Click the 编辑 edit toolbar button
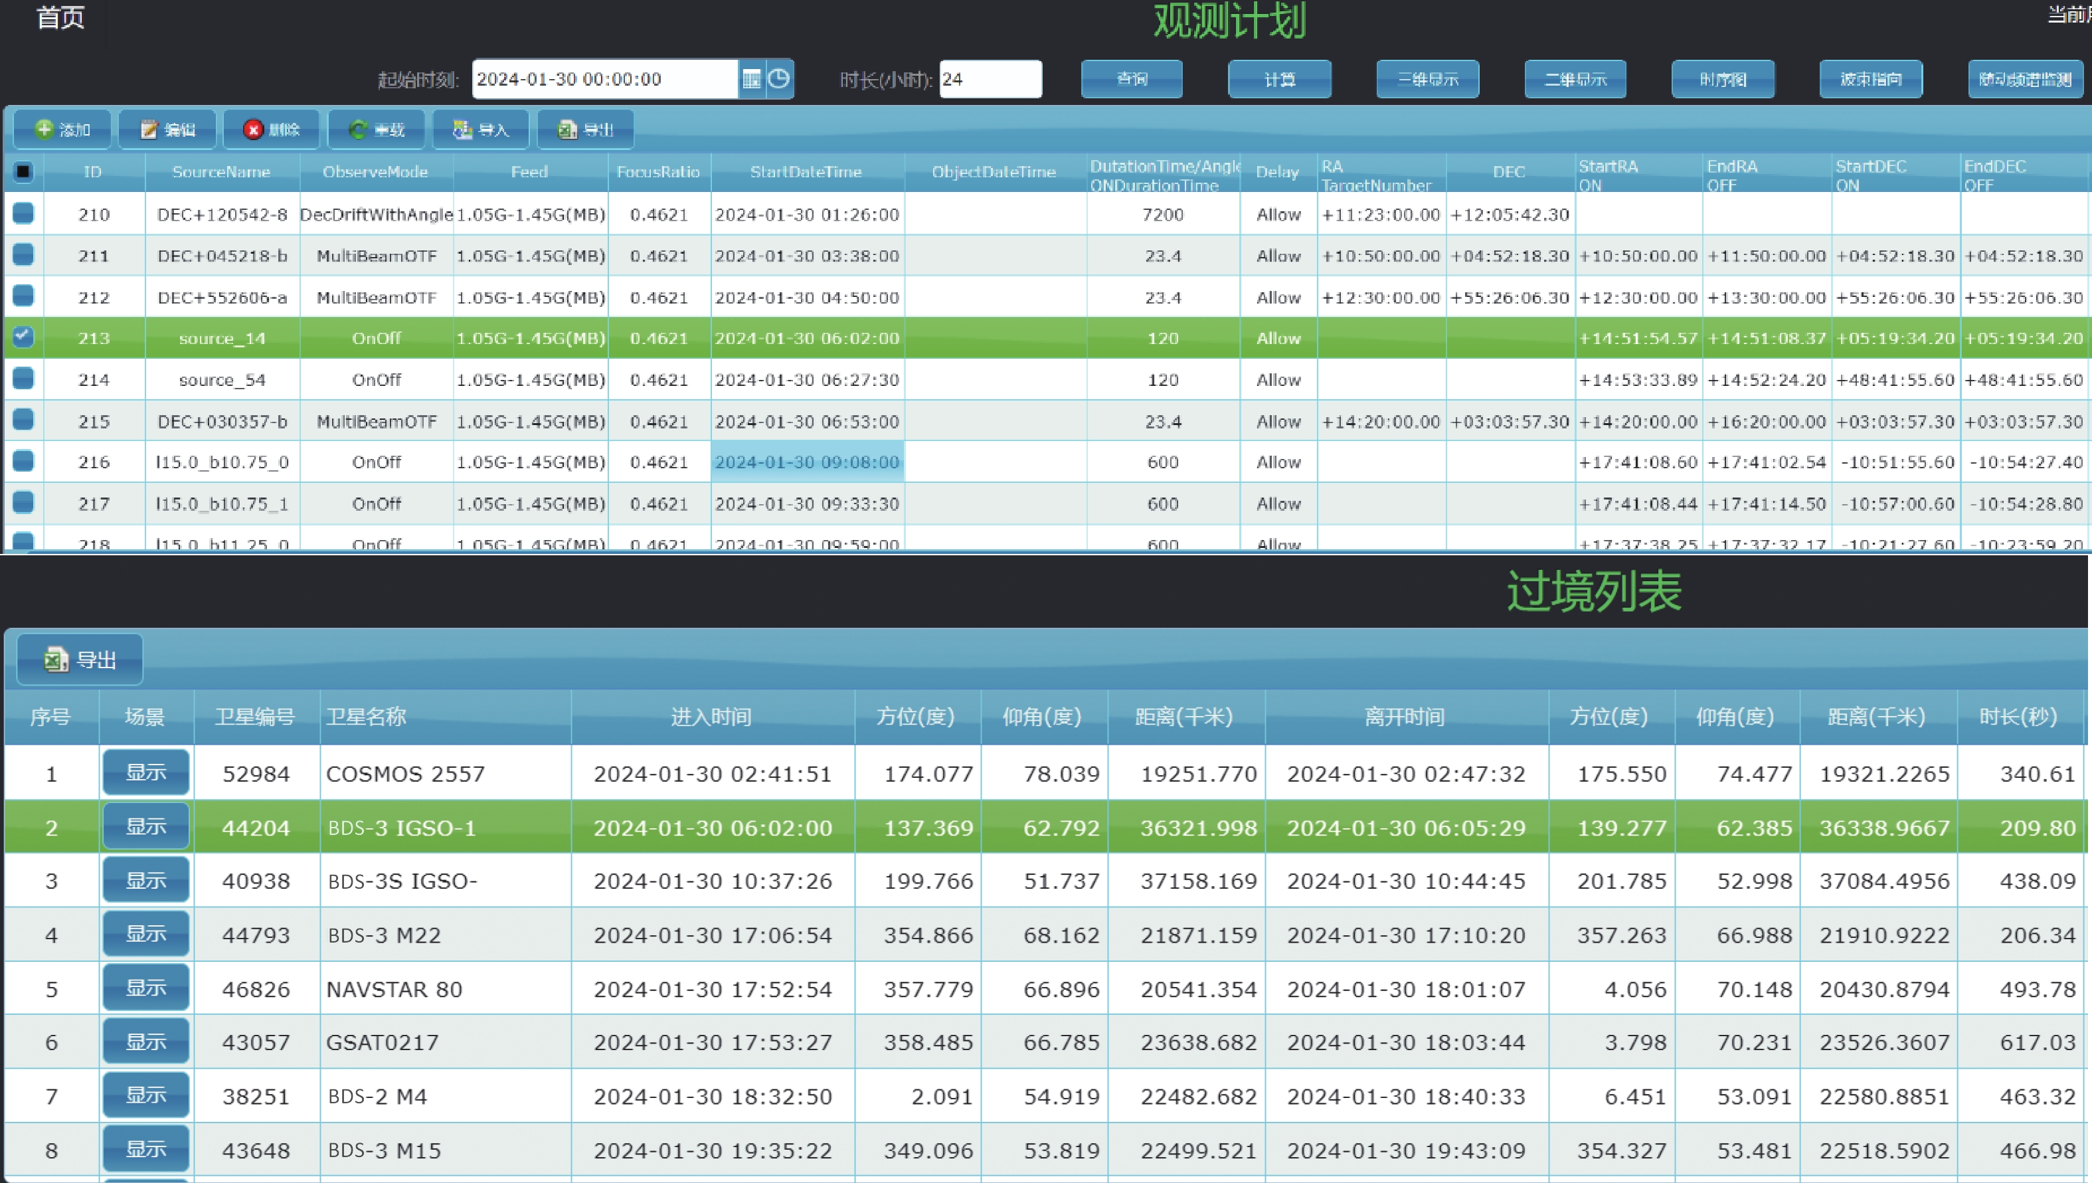This screenshot has height=1183, width=2092. (x=167, y=129)
